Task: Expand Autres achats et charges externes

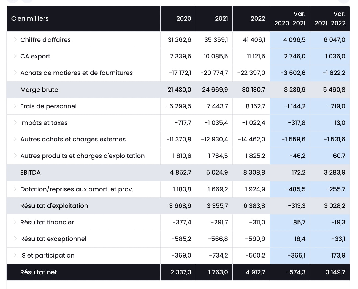Action: point(15,139)
